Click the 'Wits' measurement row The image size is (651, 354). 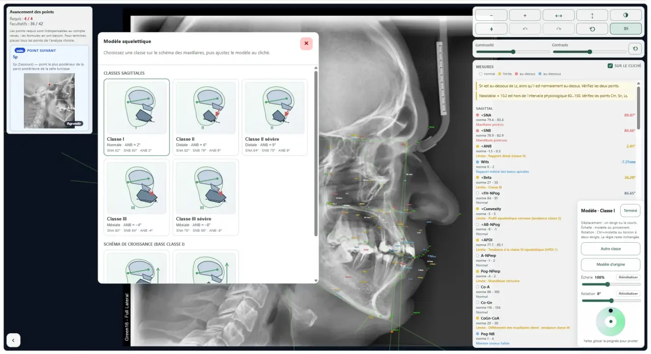point(556,167)
